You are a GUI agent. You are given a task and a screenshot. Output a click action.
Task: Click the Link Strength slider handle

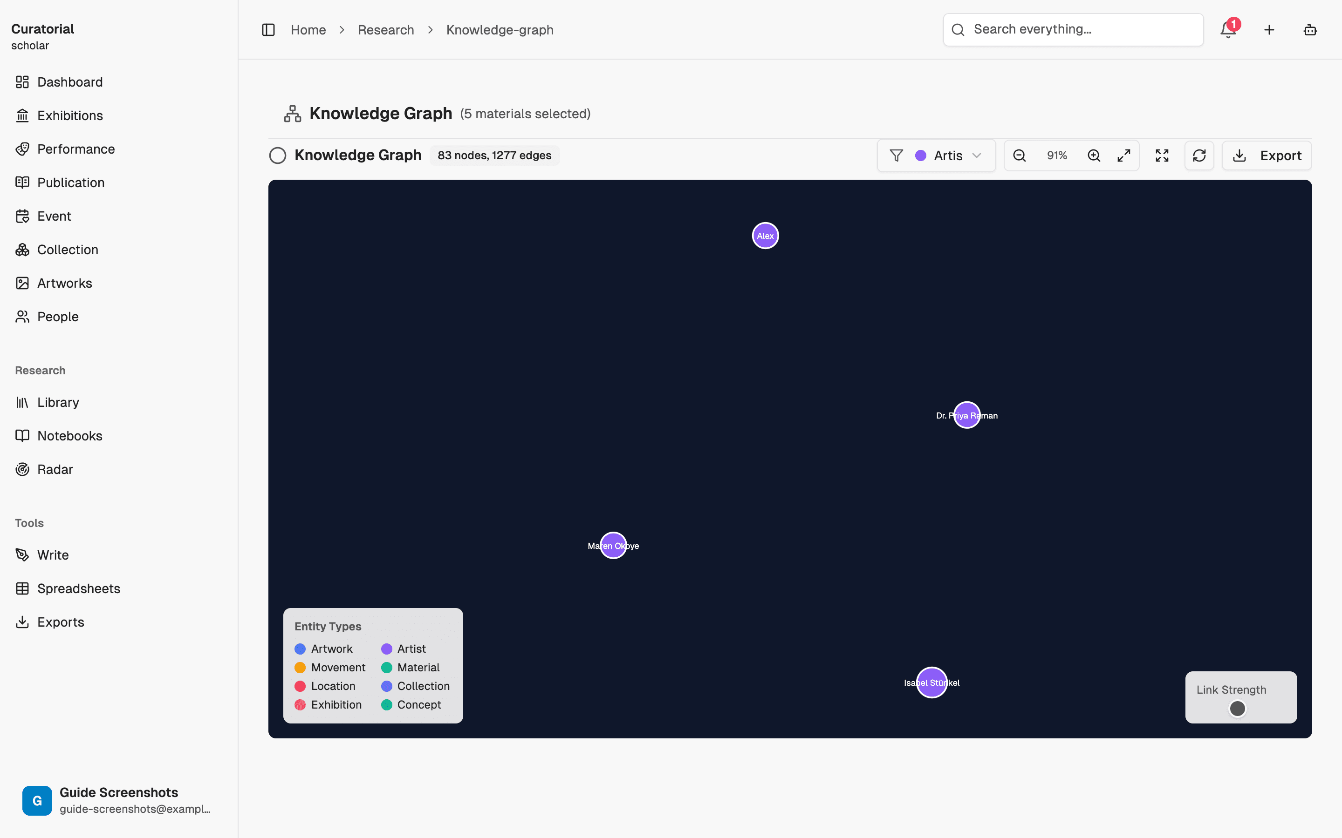(x=1237, y=708)
